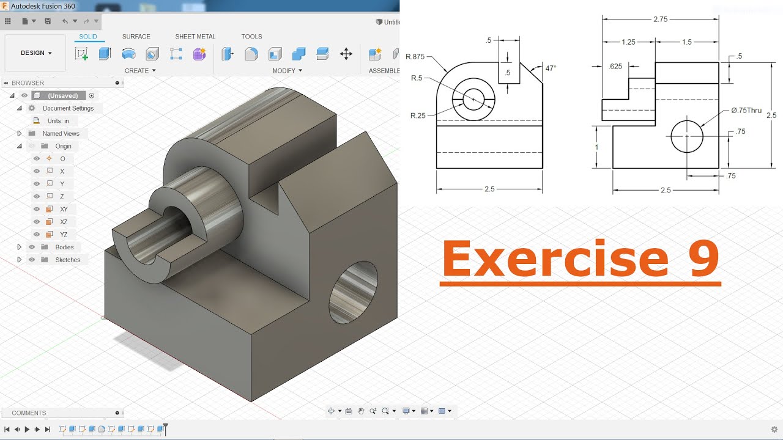Click the Document Settings gear icon
Image resolution: width=783 pixels, height=440 pixels.
(x=32, y=108)
